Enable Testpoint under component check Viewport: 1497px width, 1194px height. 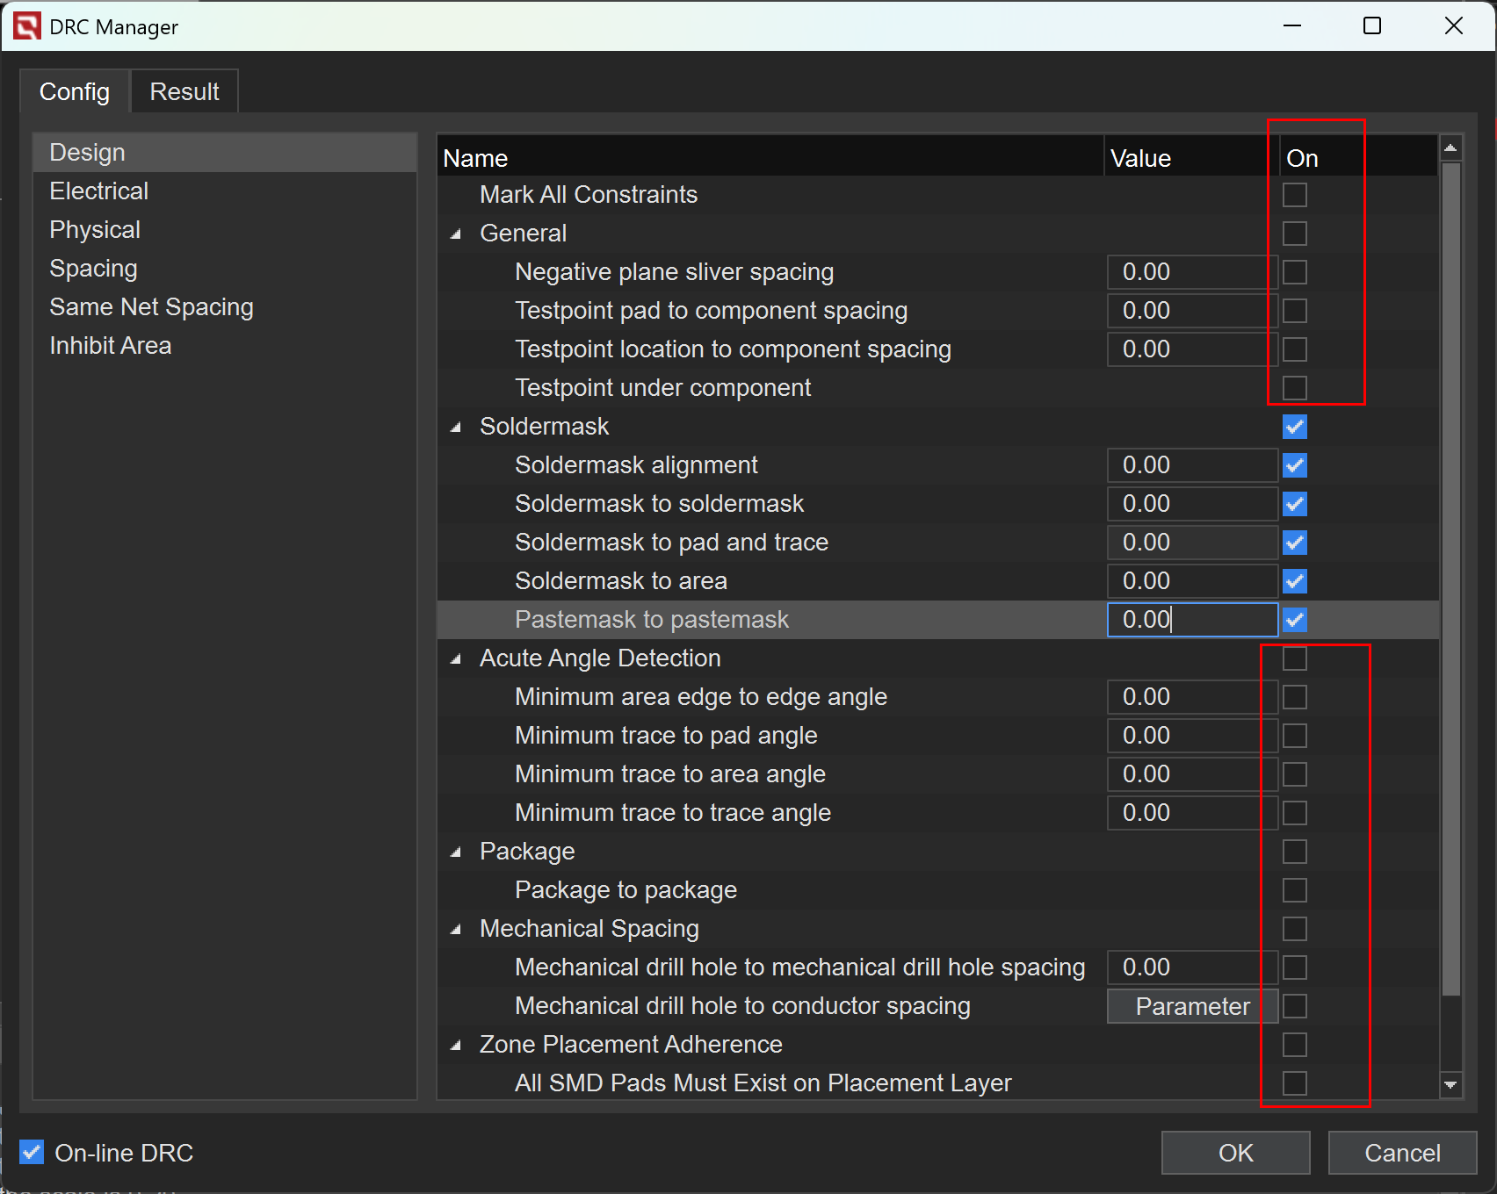1294,388
